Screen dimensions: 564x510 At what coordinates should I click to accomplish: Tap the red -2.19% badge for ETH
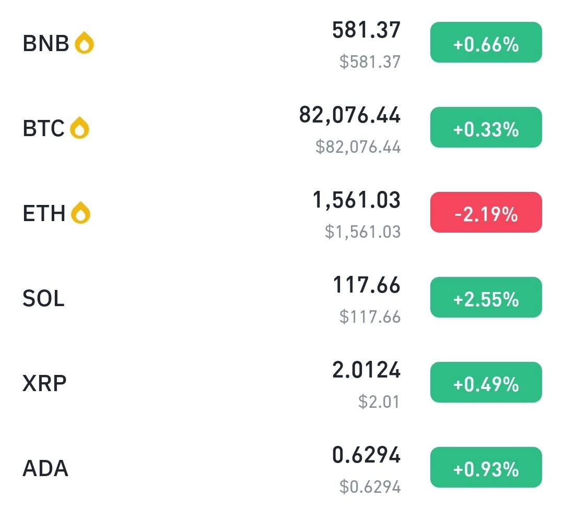(486, 212)
